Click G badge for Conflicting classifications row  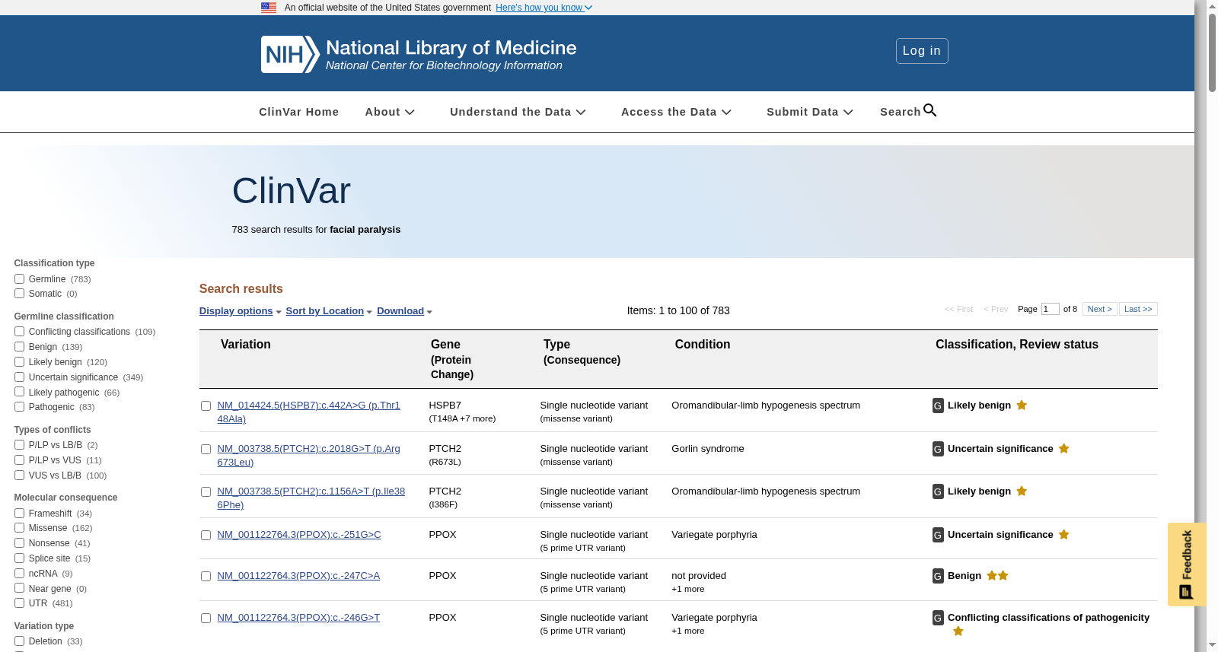(x=938, y=618)
